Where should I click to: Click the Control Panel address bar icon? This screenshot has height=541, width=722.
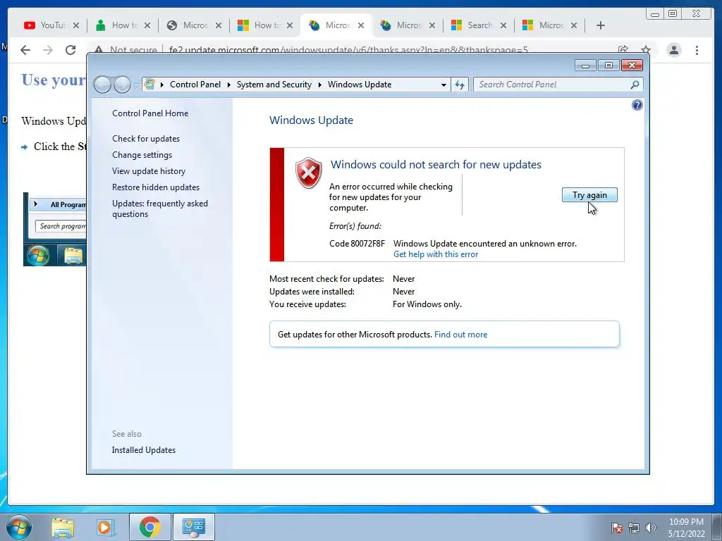[x=149, y=85]
